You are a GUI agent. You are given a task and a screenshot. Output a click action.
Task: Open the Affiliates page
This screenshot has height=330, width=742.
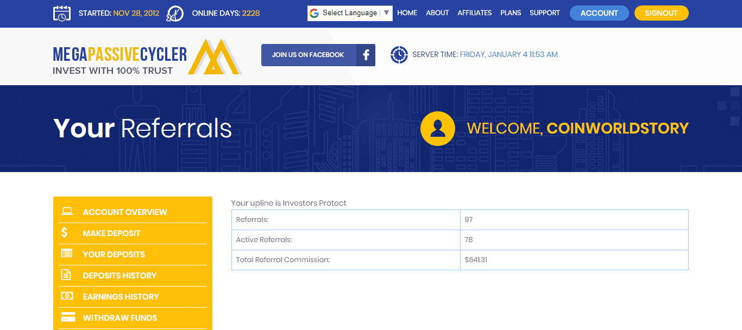475,13
